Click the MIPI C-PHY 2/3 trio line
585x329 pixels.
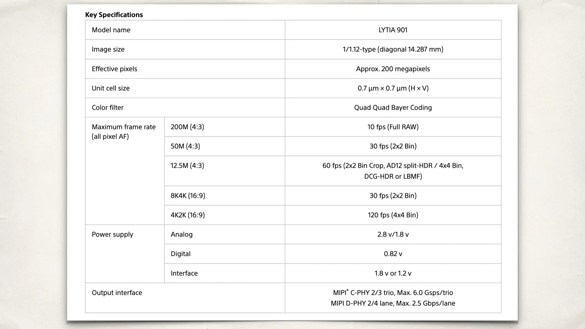pyautogui.click(x=393, y=293)
